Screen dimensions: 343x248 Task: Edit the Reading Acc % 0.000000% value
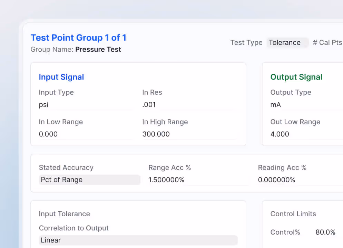click(300, 180)
